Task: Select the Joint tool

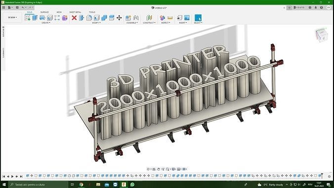Action: tap(136, 18)
